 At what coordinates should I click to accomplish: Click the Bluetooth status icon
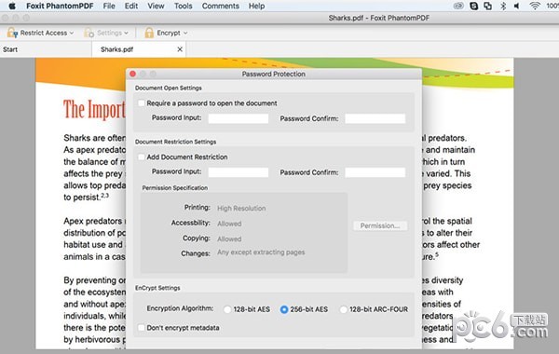pyautogui.click(x=503, y=7)
